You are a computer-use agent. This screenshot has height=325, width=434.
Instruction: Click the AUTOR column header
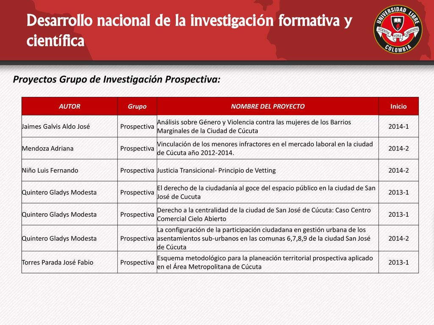click(x=70, y=106)
